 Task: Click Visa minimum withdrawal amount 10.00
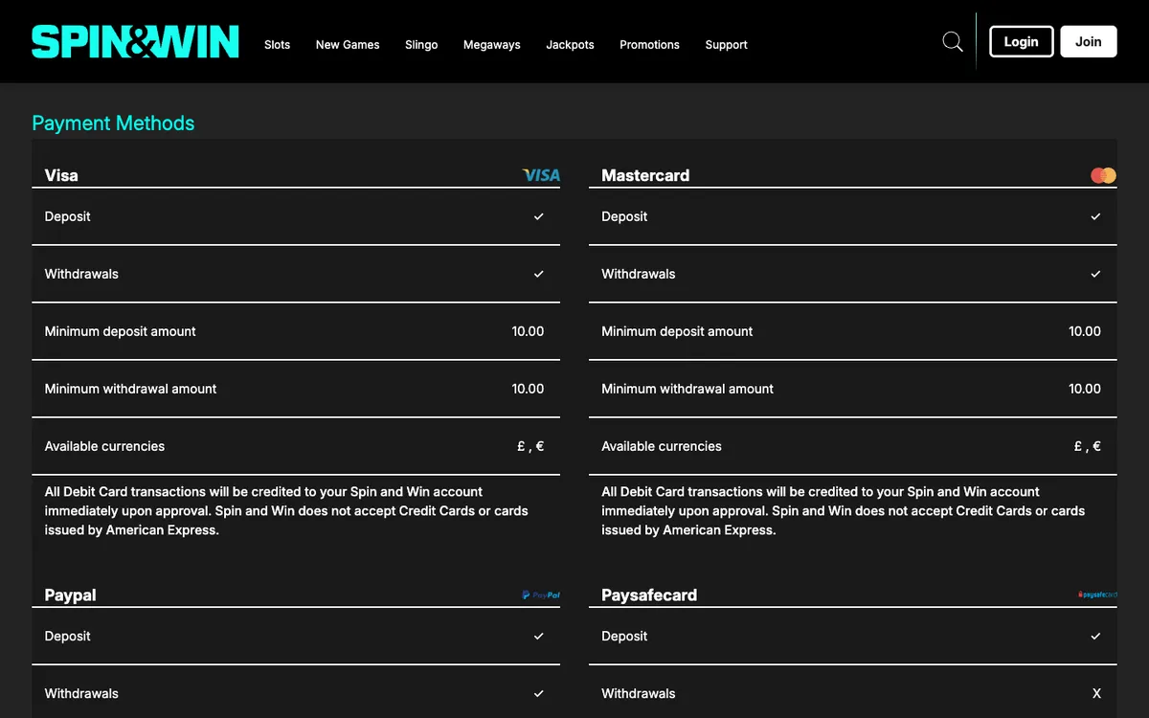pos(528,389)
